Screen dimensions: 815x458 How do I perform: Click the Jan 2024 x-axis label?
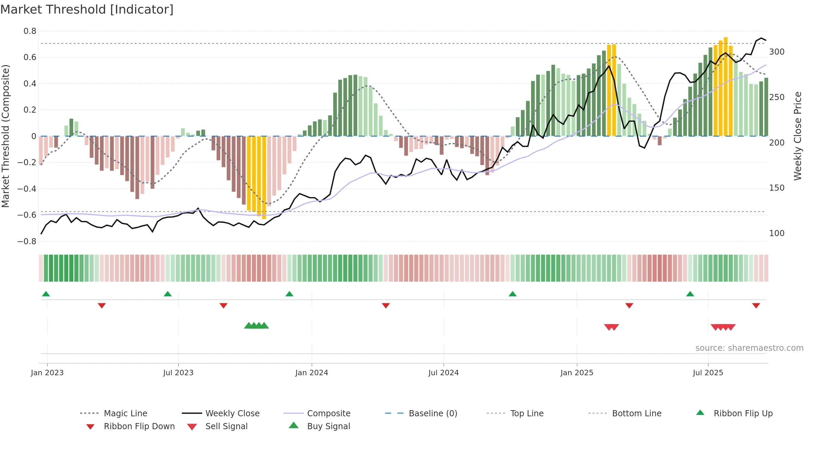[312, 373]
